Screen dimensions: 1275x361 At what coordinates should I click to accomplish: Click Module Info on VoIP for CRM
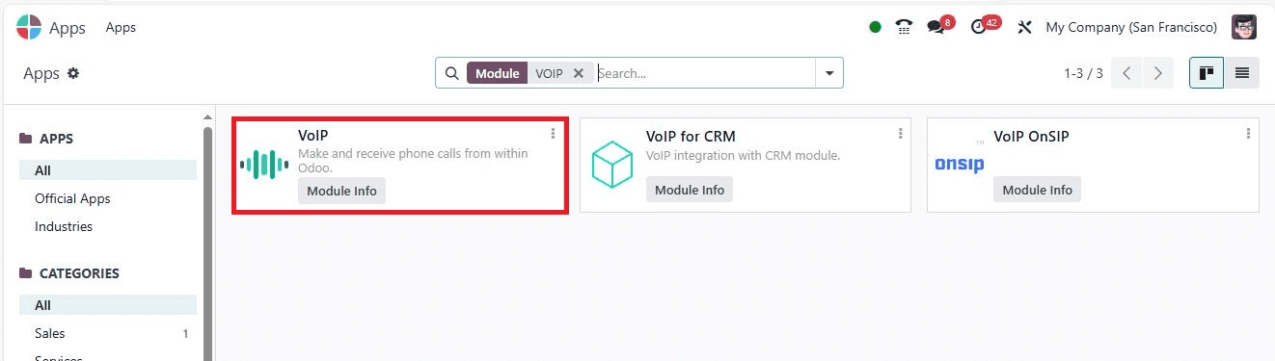[x=690, y=190]
